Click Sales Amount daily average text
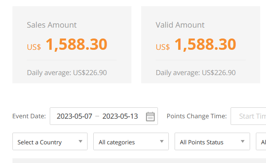The height and width of the screenshot is (163, 266). [67, 73]
